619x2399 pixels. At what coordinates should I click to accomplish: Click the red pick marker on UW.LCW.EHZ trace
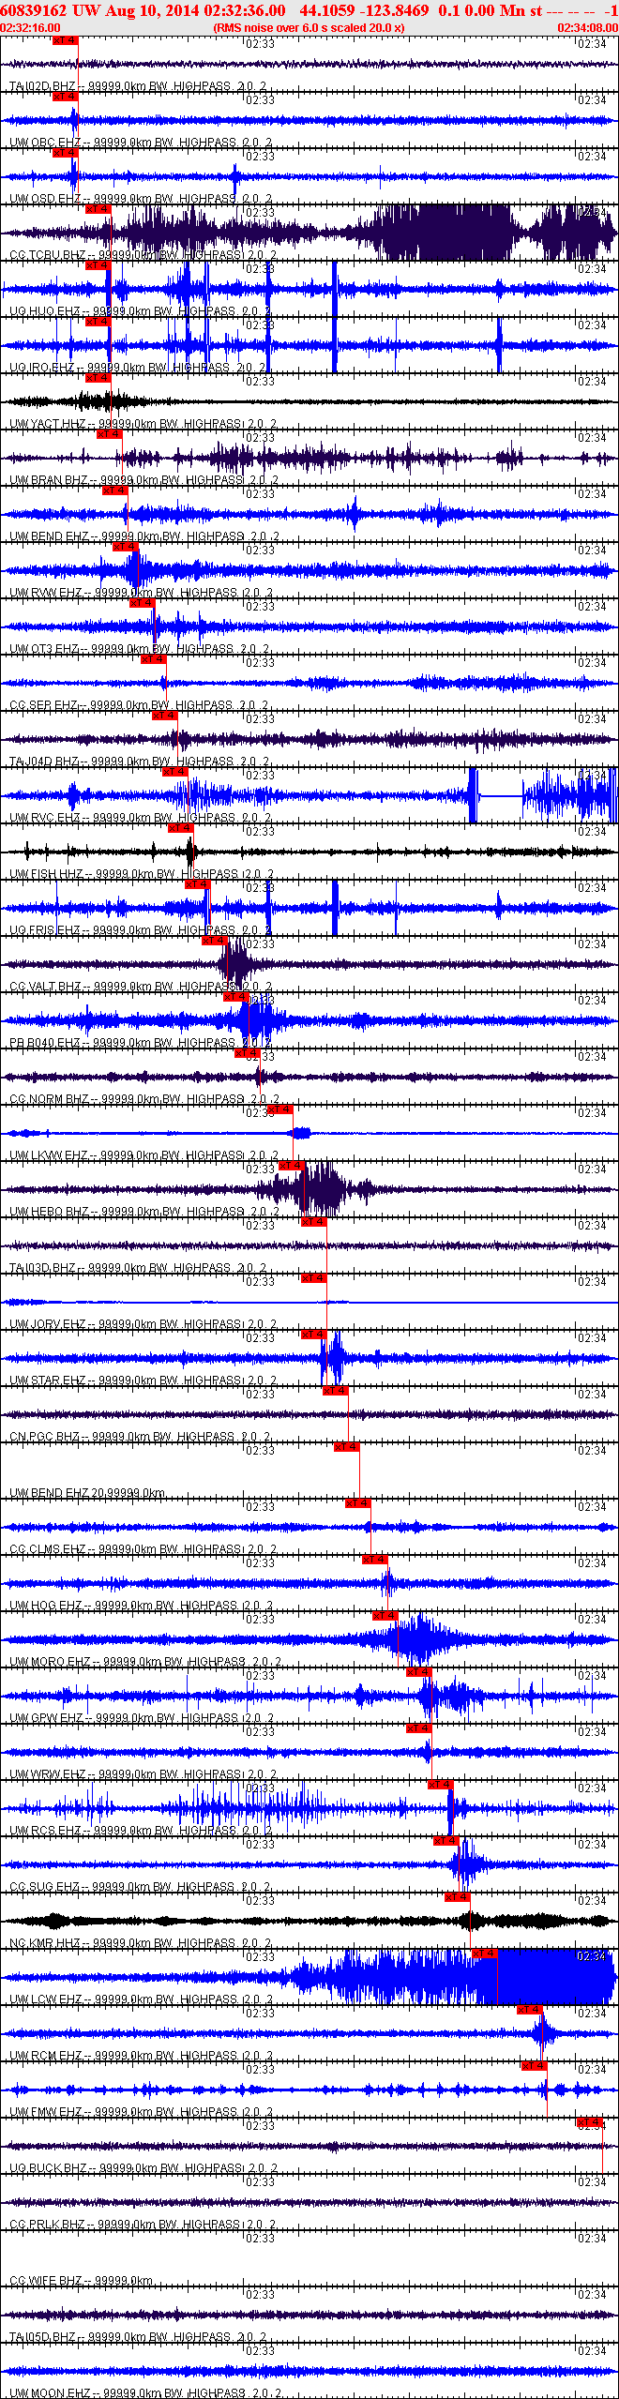coord(485,1954)
